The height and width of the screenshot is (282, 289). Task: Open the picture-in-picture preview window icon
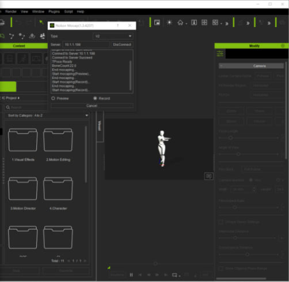pos(157,22)
